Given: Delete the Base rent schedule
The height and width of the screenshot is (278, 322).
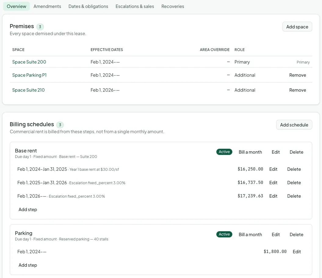Looking at the screenshot, I should coord(296,152).
